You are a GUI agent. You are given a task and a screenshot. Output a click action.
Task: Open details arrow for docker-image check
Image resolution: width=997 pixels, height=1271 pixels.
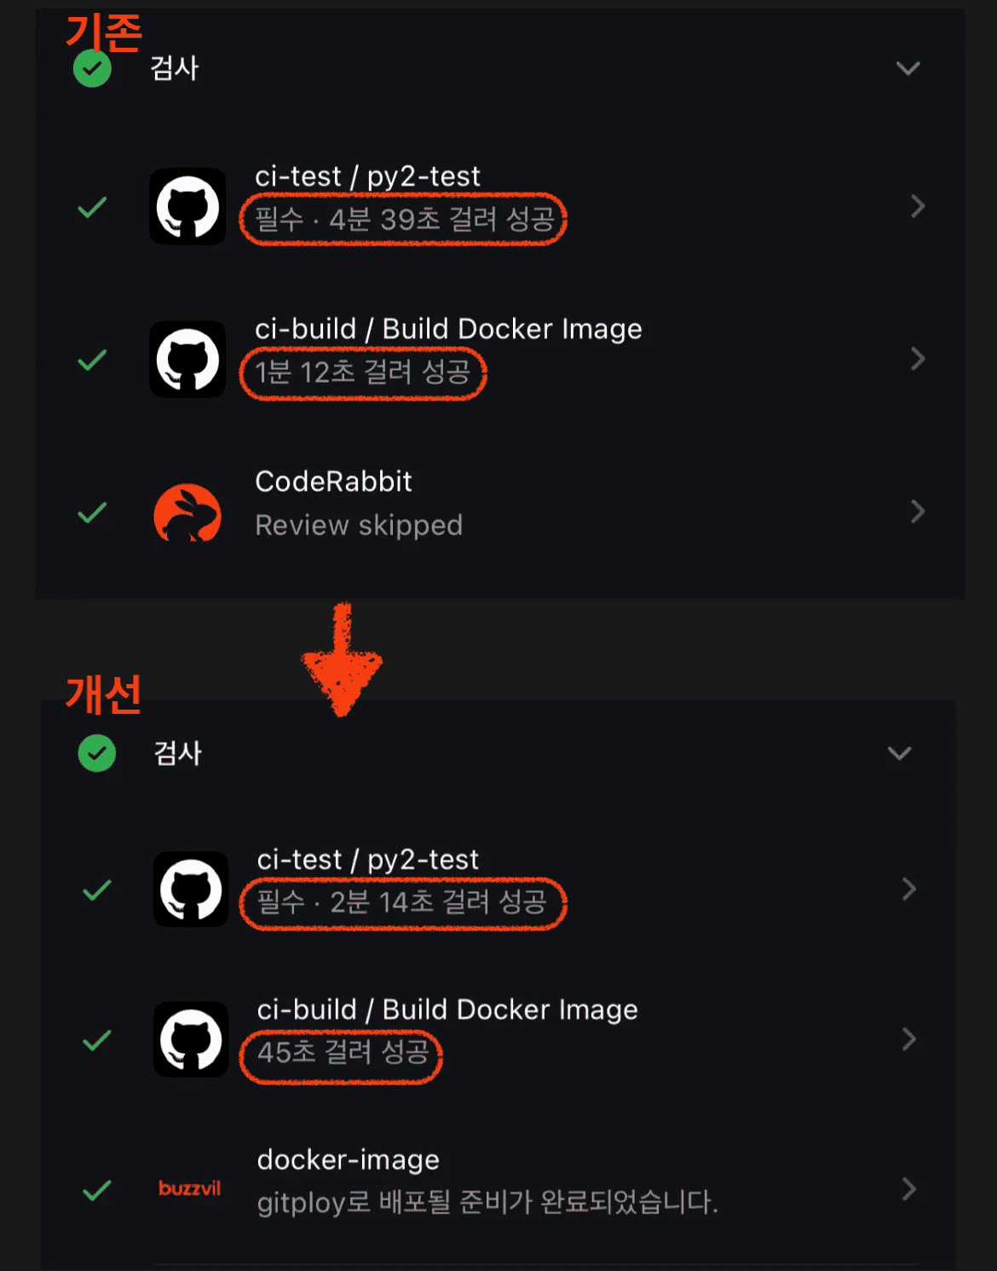click(909, 1188)
